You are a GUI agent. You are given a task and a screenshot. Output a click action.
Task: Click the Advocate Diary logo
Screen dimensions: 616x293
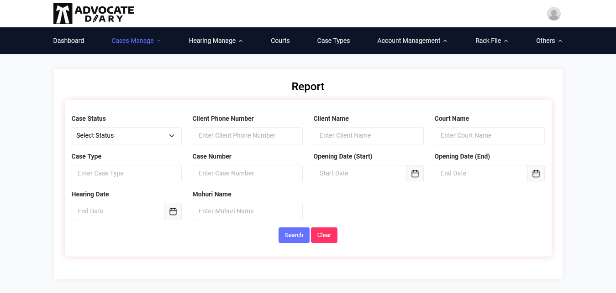click(94, 14)
